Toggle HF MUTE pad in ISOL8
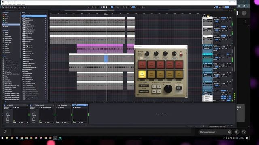This screenshot has height=145, width=259. click(x=179, y=65)
